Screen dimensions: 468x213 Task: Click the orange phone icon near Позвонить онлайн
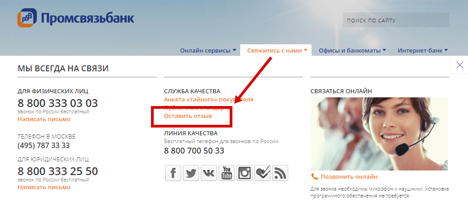(x=315, y=176)
